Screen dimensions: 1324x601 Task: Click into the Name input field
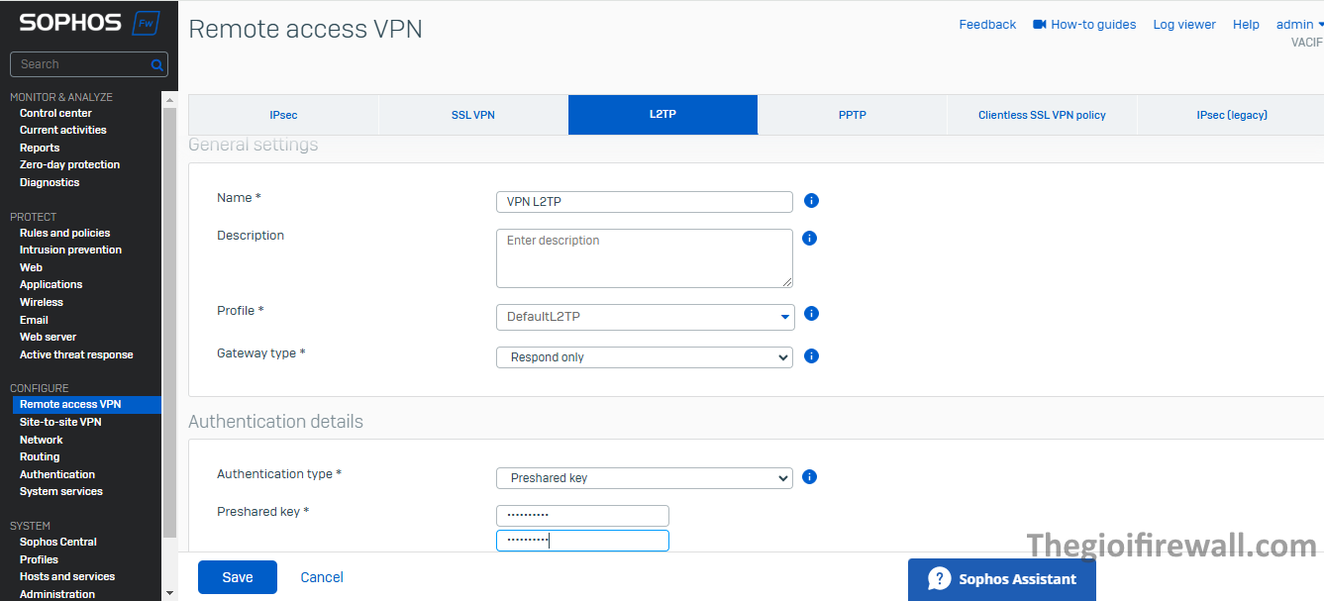(x=644, y=202)
